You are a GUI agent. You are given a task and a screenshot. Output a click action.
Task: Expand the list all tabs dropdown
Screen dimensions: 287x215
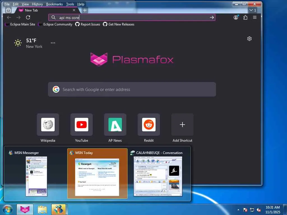pos(253,10)
